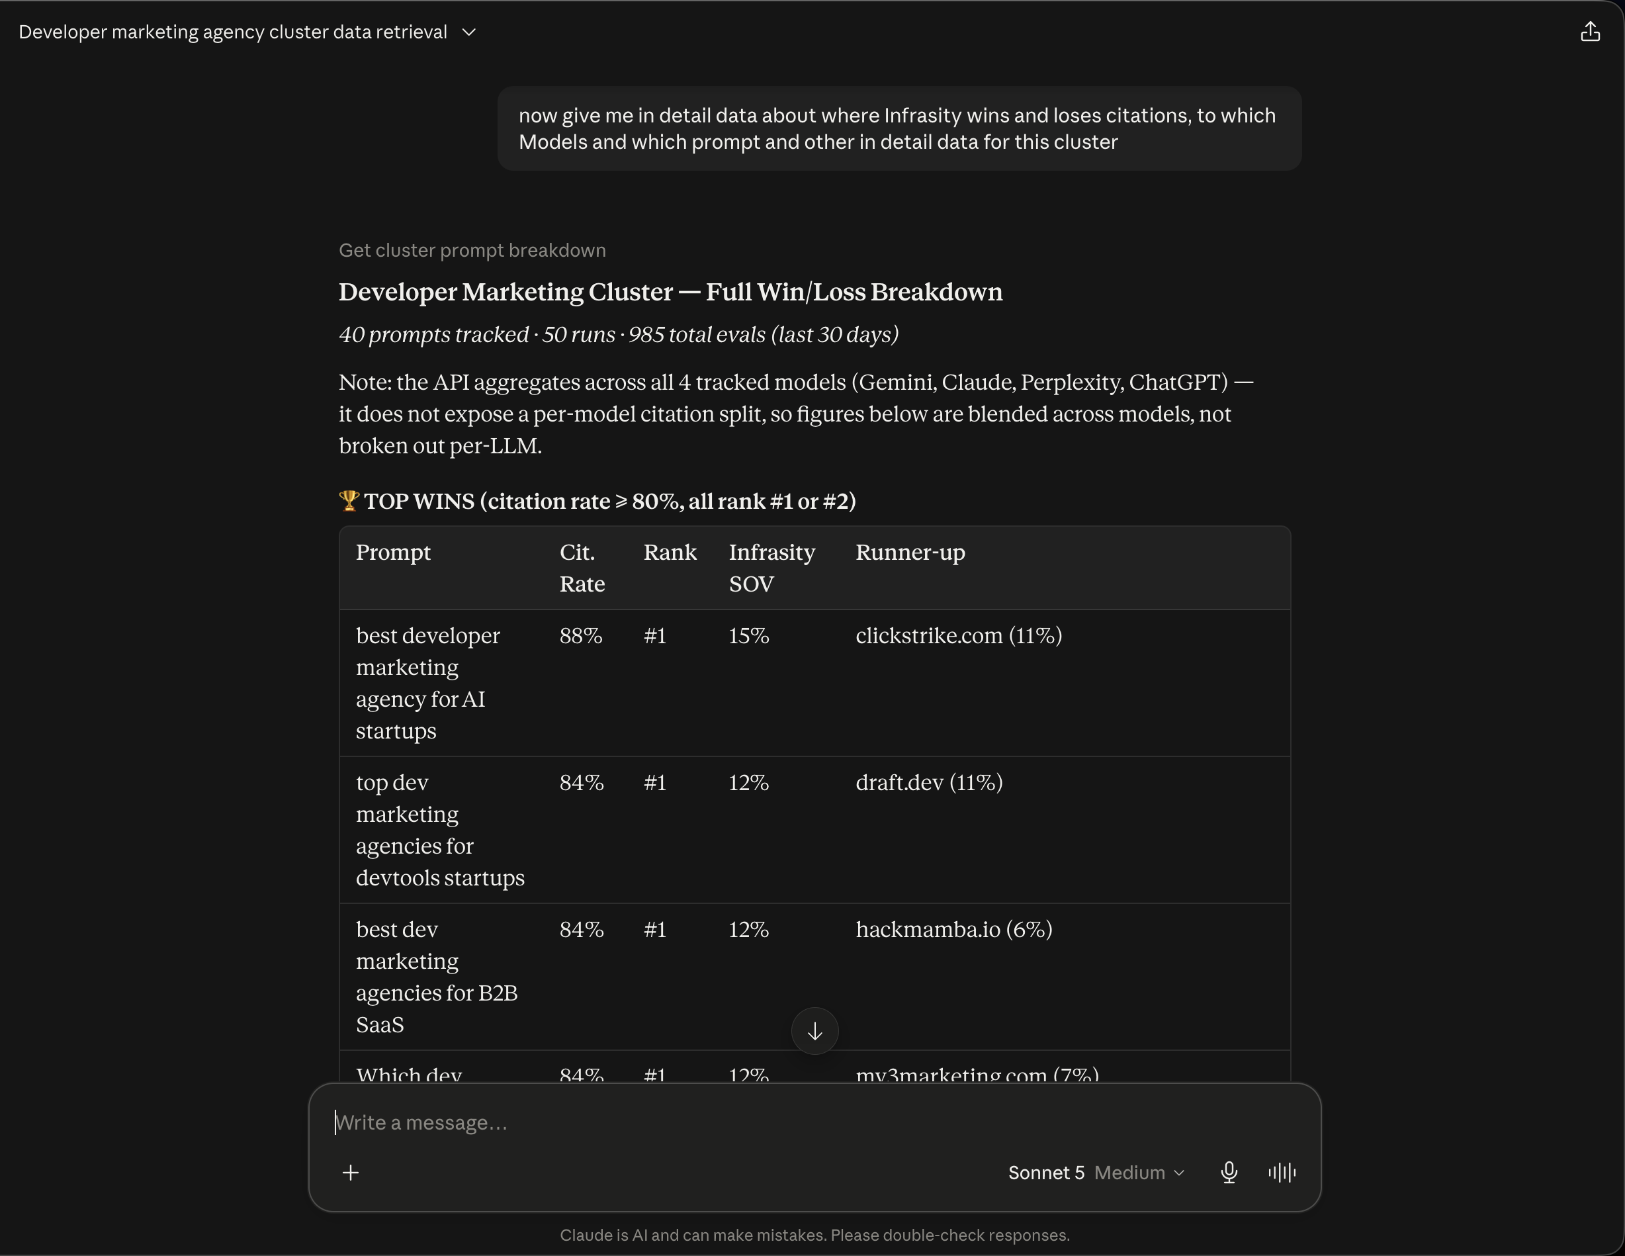
Task: Click the Claude is AI disclaimer text
Action: (x=814, y=1235)
